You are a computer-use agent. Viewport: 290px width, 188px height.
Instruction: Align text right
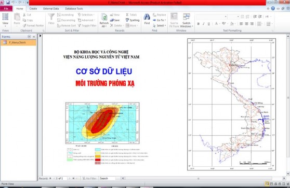click(x=252, y=24)
